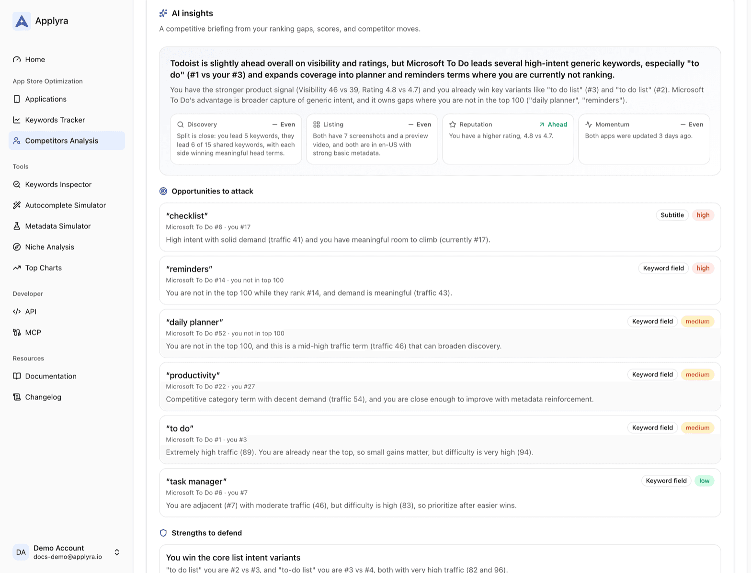
Task: Click the Keyword field tag on reminders
Action: (663, 268)
